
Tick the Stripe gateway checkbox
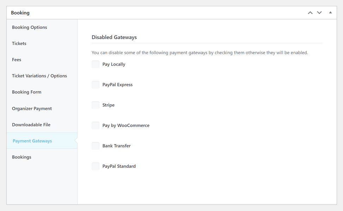point(96,105)
